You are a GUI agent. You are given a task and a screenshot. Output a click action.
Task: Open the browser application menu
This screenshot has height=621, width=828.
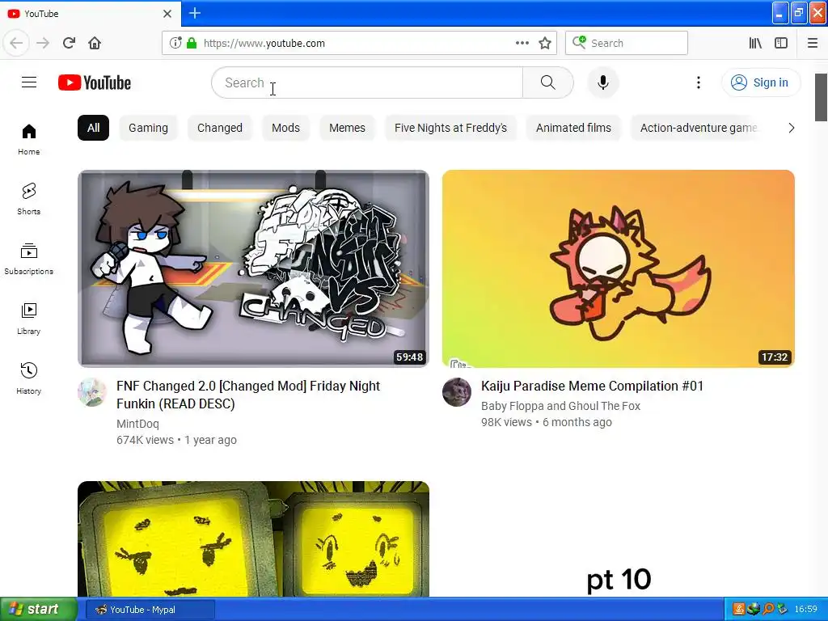[812, 43]
